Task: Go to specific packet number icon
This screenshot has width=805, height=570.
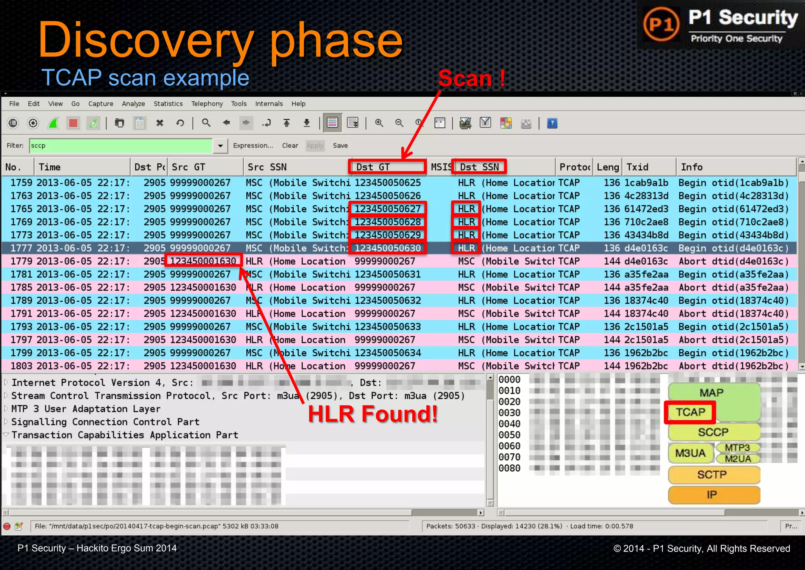Action: click(266, 123)
